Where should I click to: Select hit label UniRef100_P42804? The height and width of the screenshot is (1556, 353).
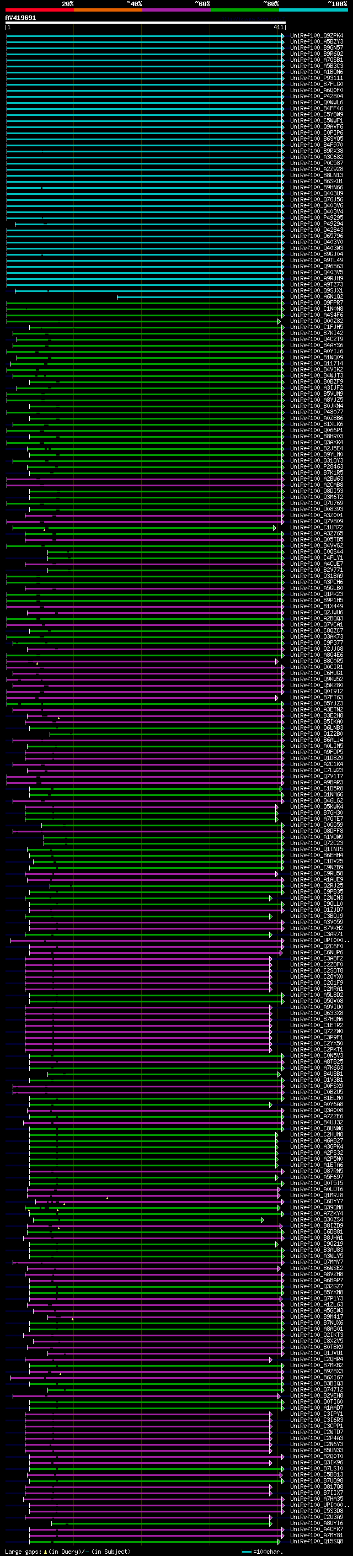[x=317, y=96]
